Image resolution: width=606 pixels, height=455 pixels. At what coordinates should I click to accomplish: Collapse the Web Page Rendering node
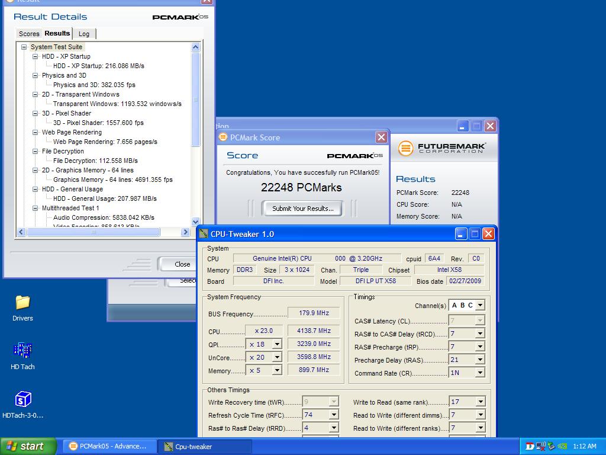(35, 132)
